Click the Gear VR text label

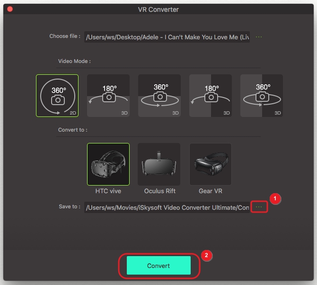click(x=211, y=191)
